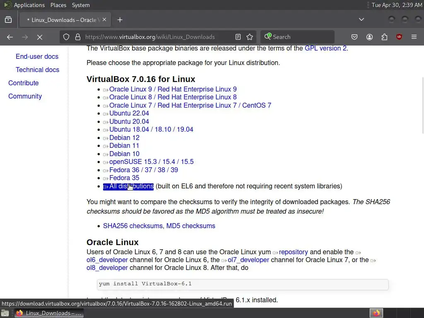Viewport: 424px width, 318px height.
Task: Stop loading the page
Action: 40,37
